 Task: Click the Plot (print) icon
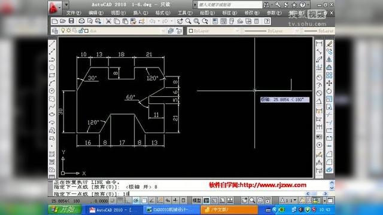[x=81, y=21]
